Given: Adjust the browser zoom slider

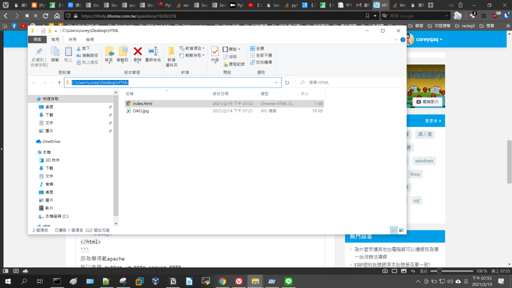Looking at the screenshot, I should (439, 271).
